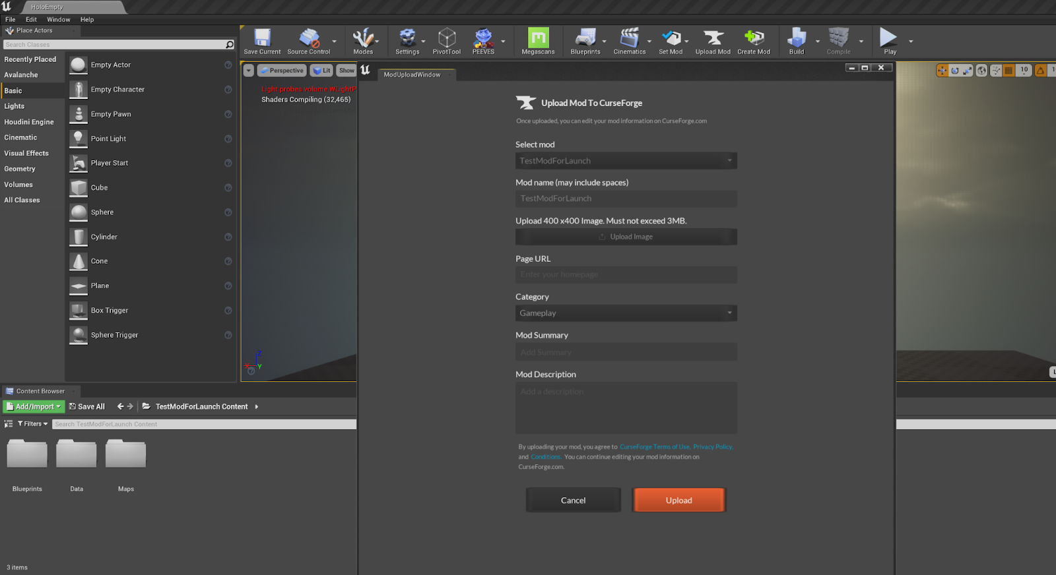1056x575 pixels.
Task: Open the grid snap value 10 dropdown
Action: pyautogui.click(x=1024, y=70)
